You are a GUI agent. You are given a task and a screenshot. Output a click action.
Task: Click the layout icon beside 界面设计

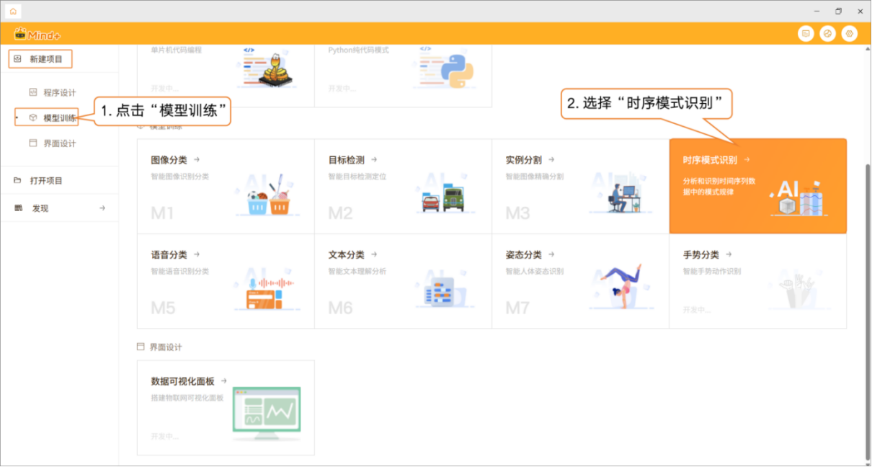(x=32, y=143)
